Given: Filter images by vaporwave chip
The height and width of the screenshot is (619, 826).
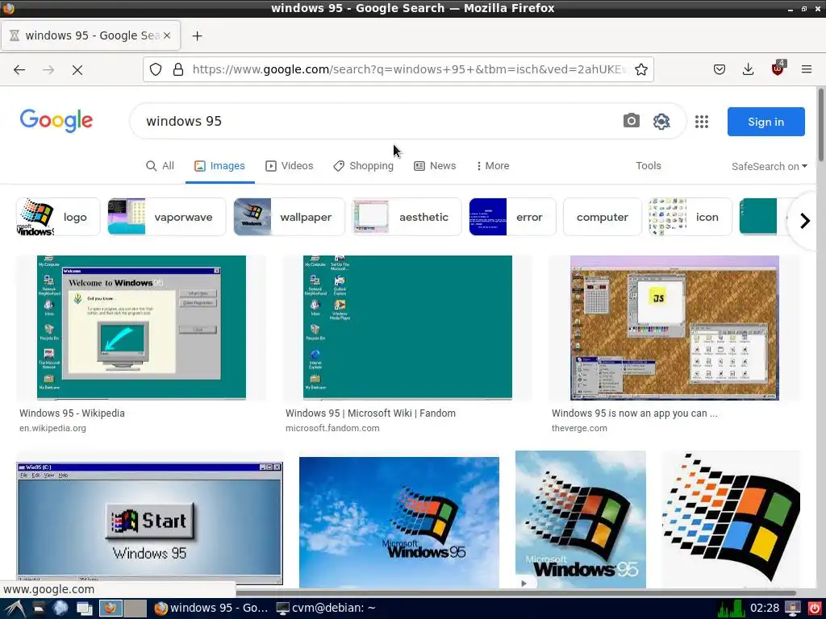Looking at the screenshot, I should point(167,217).
